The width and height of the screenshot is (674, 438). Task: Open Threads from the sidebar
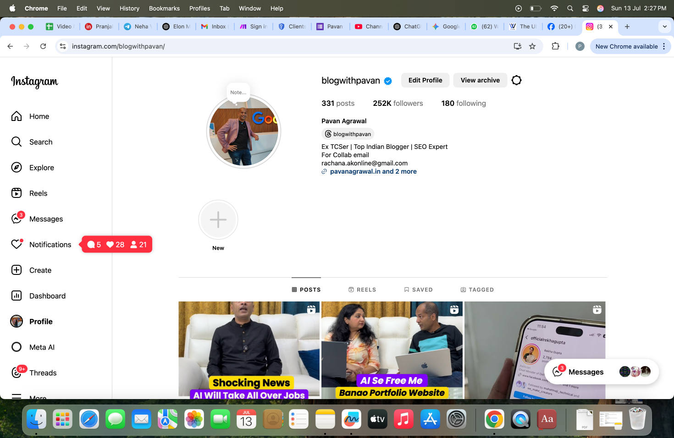click(17, 373)
